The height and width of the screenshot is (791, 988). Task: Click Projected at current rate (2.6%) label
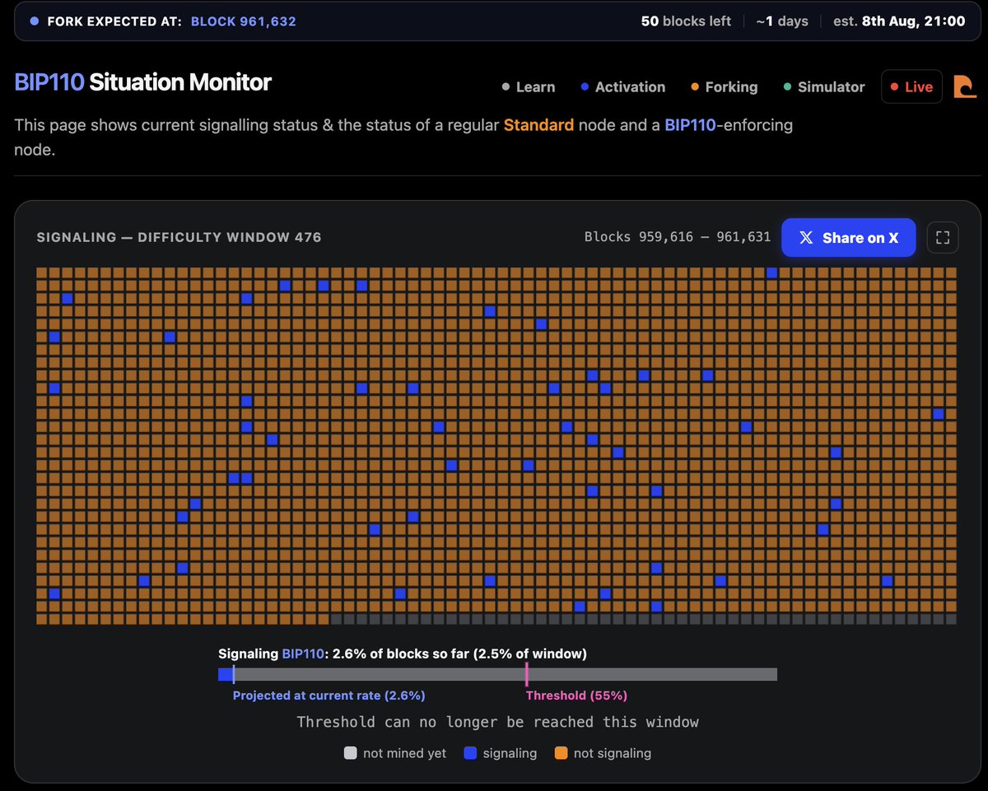(329, 696)
